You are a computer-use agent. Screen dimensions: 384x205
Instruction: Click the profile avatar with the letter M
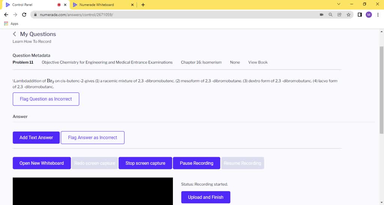tap(369, 15)
